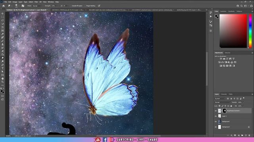Click the Home icon in options bar
The width and height of the screenshot is (254, 142).
coord(4,6)
